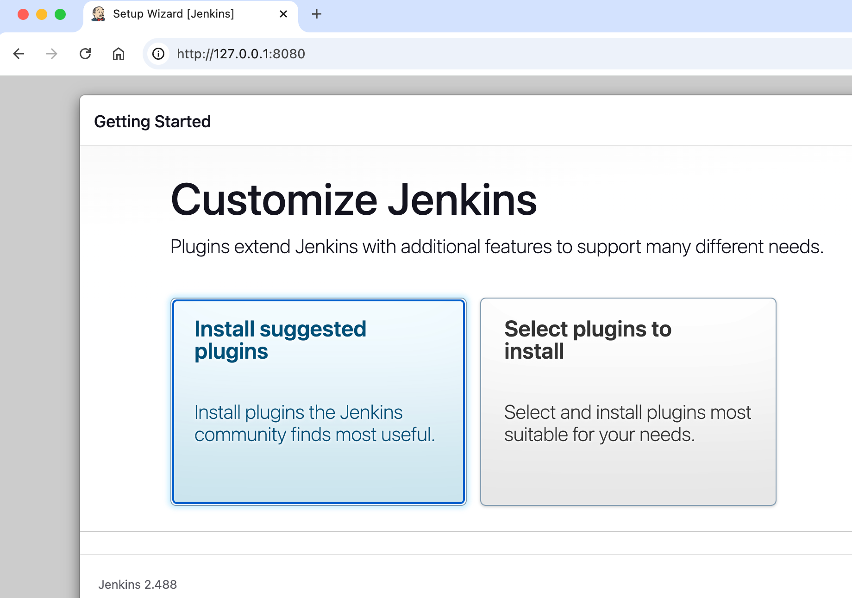Image resolution: width=852 pixels, height=598 pixels.
Task: Close the Setup Wizard [Jenkins] tab
Action: click(x=283, y=14)
